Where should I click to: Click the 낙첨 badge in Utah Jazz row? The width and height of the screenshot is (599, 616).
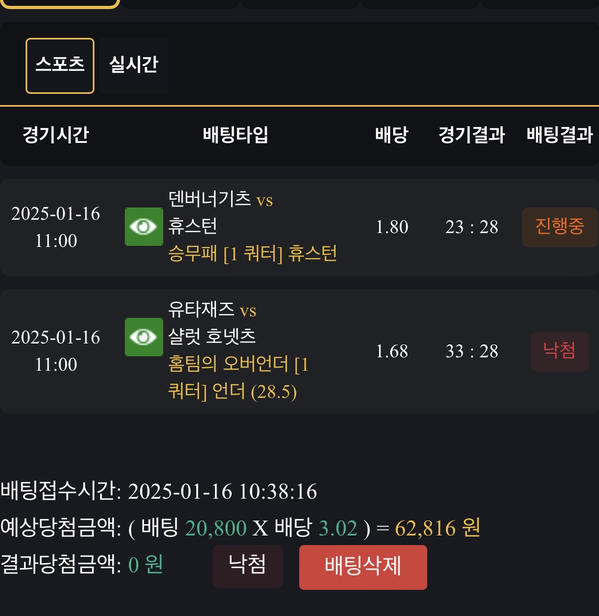(x=560, y=351)
